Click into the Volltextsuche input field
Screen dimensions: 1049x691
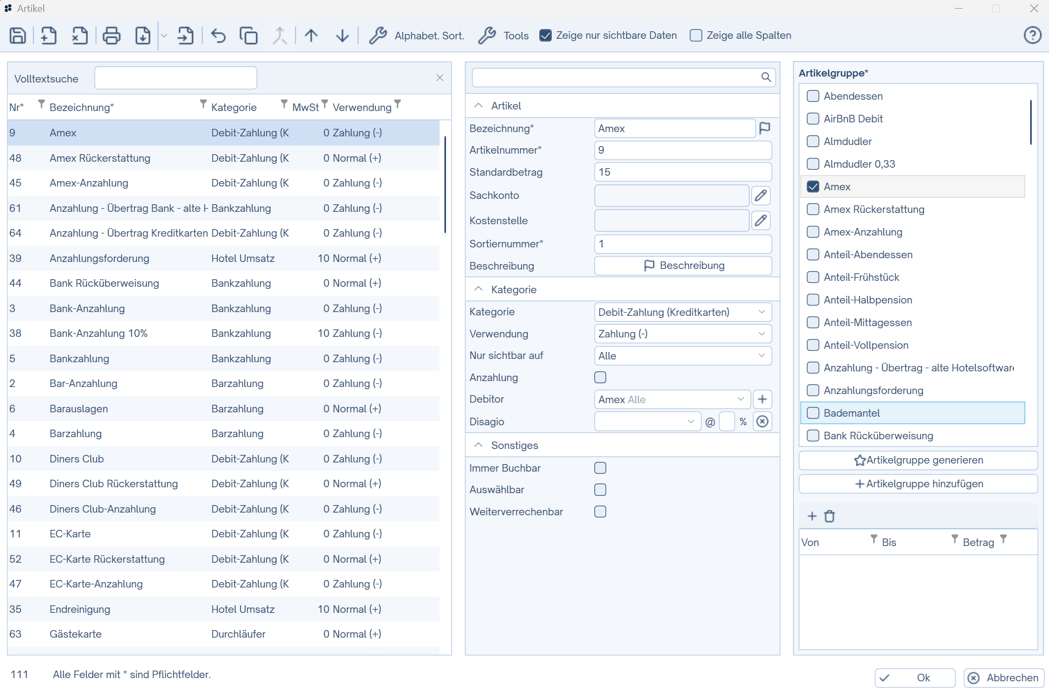pos(175,78)
